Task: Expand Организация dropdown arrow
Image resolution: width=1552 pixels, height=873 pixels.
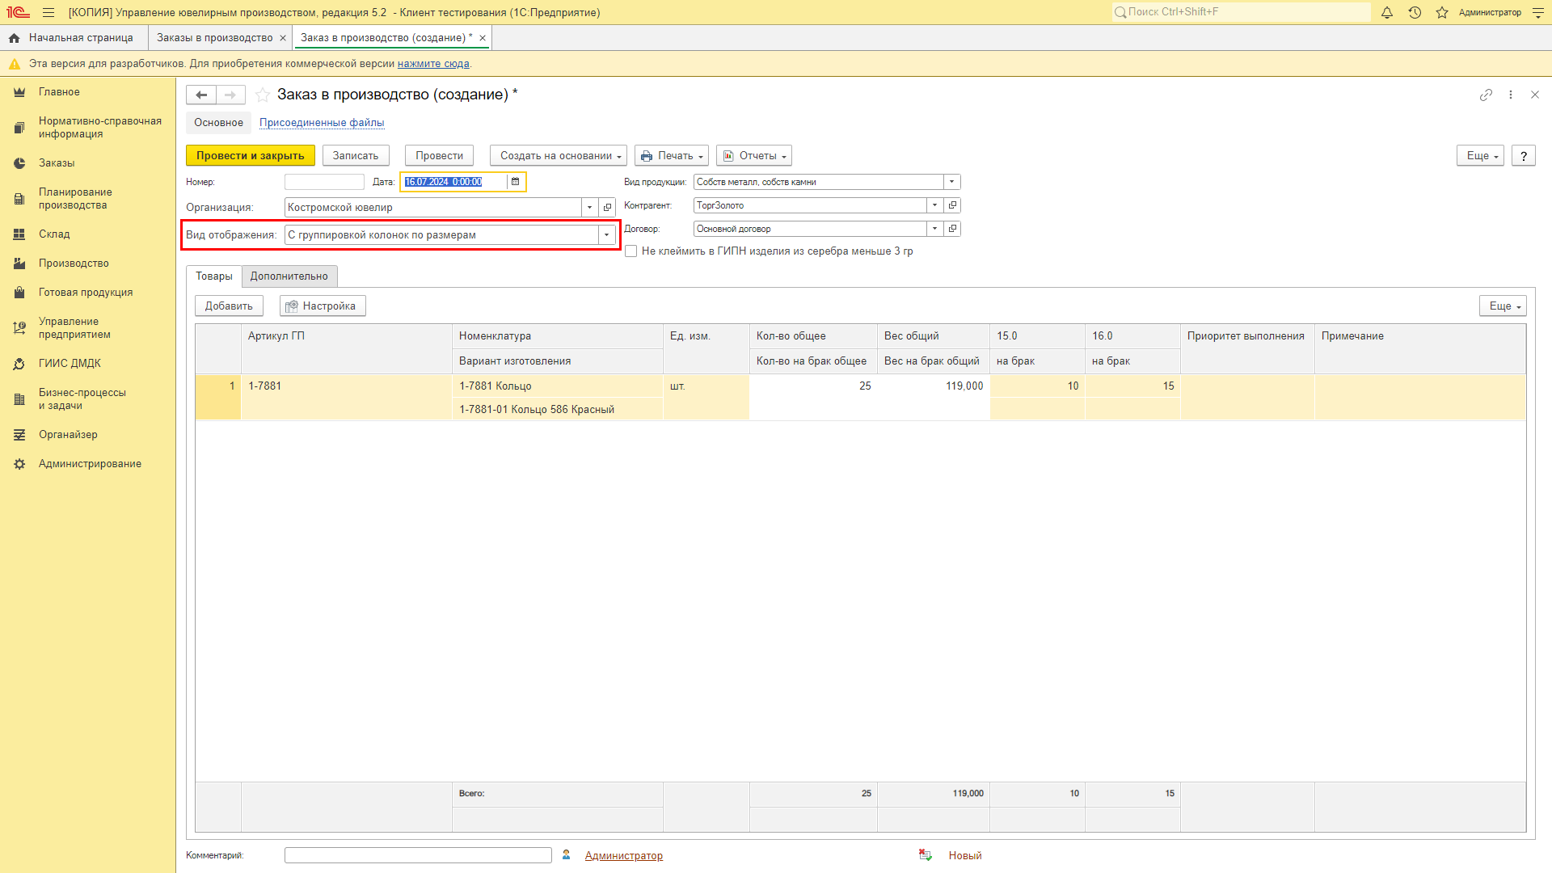Action: point(590,208)
